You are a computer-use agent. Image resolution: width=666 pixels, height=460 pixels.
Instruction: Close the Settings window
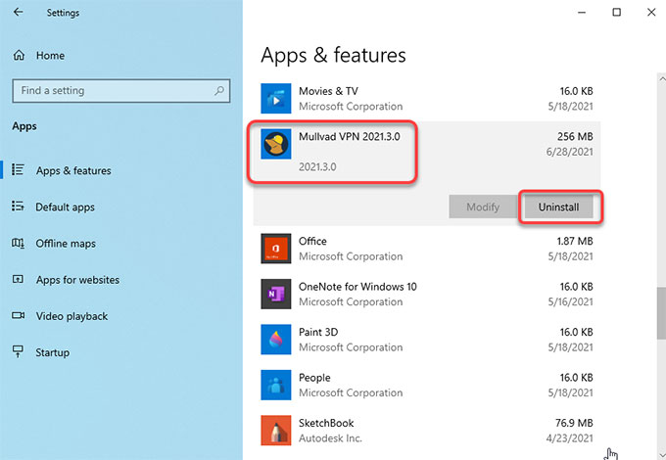[x=651, y=13]
